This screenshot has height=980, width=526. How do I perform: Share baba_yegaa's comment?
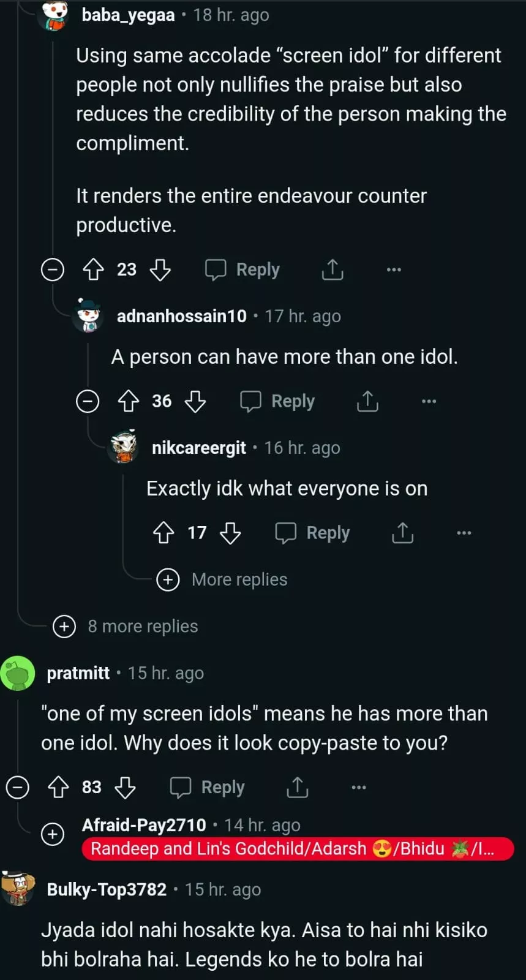tap(333, 269)
